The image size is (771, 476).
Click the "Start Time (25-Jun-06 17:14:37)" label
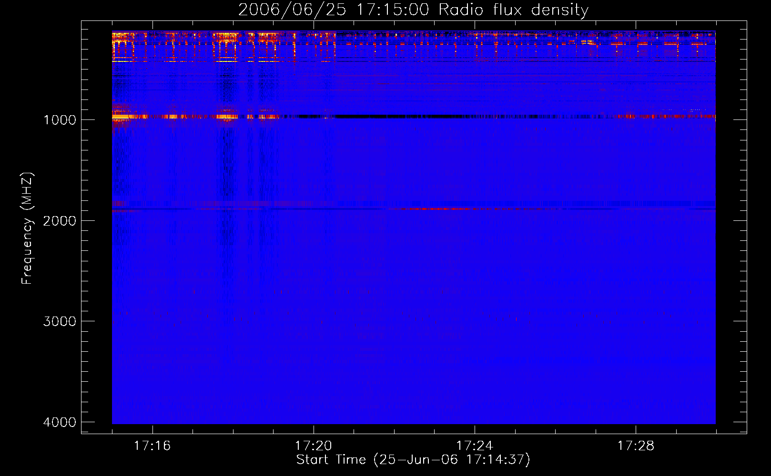pos(413,460)
